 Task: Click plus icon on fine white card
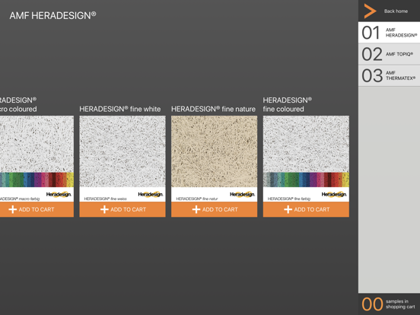pyautogui.click(x=104, y=209)
